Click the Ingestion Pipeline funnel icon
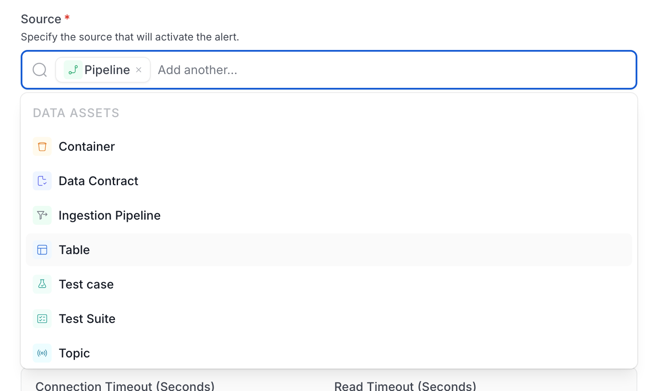This screenshot has width=658, height=391. [x=42, y=215]
